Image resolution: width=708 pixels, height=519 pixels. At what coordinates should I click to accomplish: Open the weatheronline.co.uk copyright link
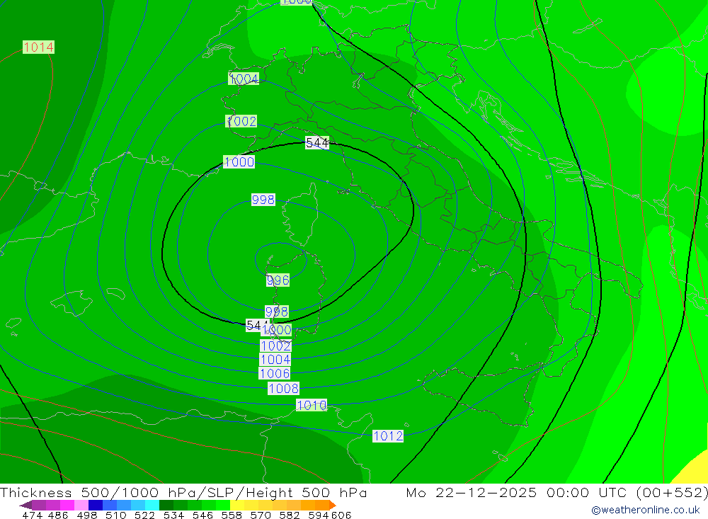point(646,510)
